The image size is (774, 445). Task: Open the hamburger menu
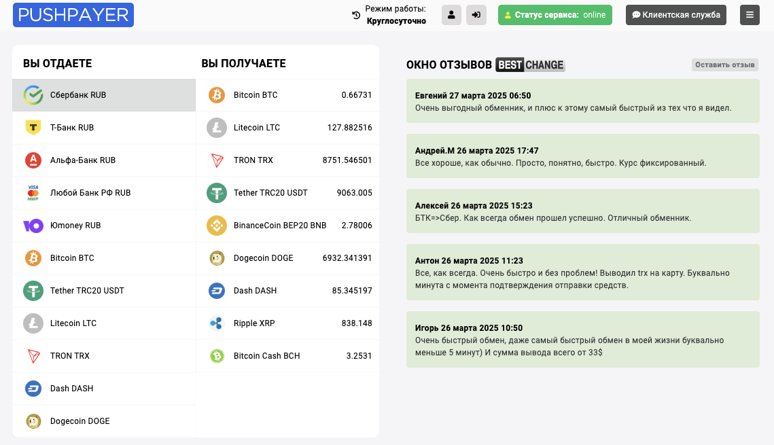coord(750,15)
